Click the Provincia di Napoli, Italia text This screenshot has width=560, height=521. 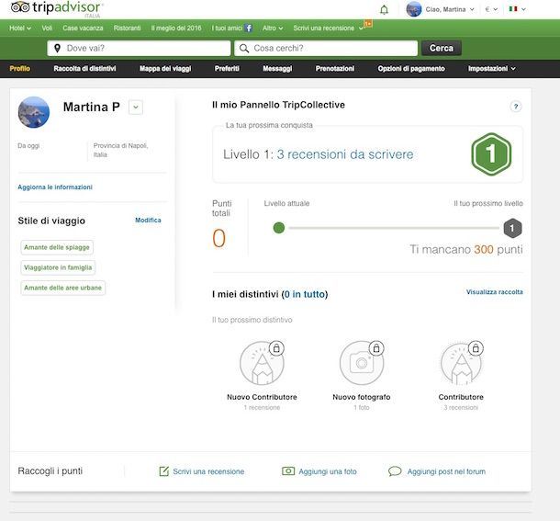tap(120, 150)
